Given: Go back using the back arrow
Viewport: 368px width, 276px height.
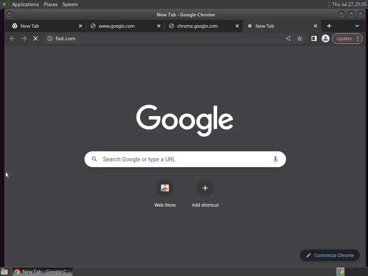Looking at the screenshot, I should 13,38.
